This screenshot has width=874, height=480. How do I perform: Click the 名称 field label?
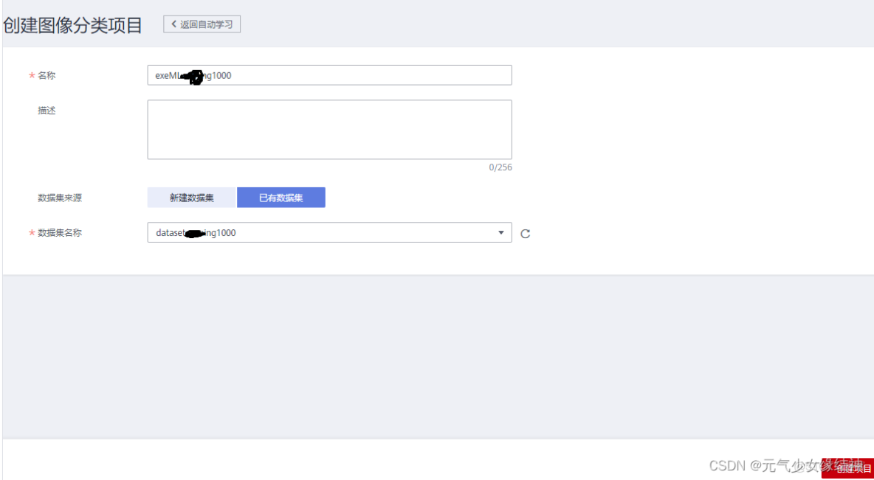point(47,75)
